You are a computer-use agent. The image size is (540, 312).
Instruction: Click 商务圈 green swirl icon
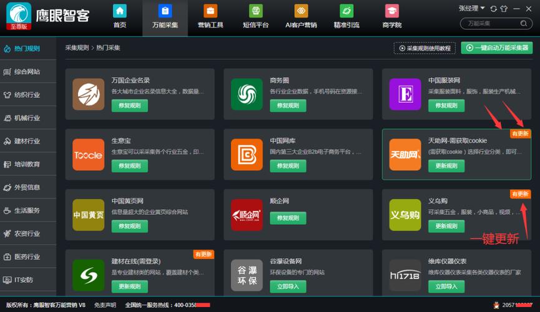(x=247, y=94)
